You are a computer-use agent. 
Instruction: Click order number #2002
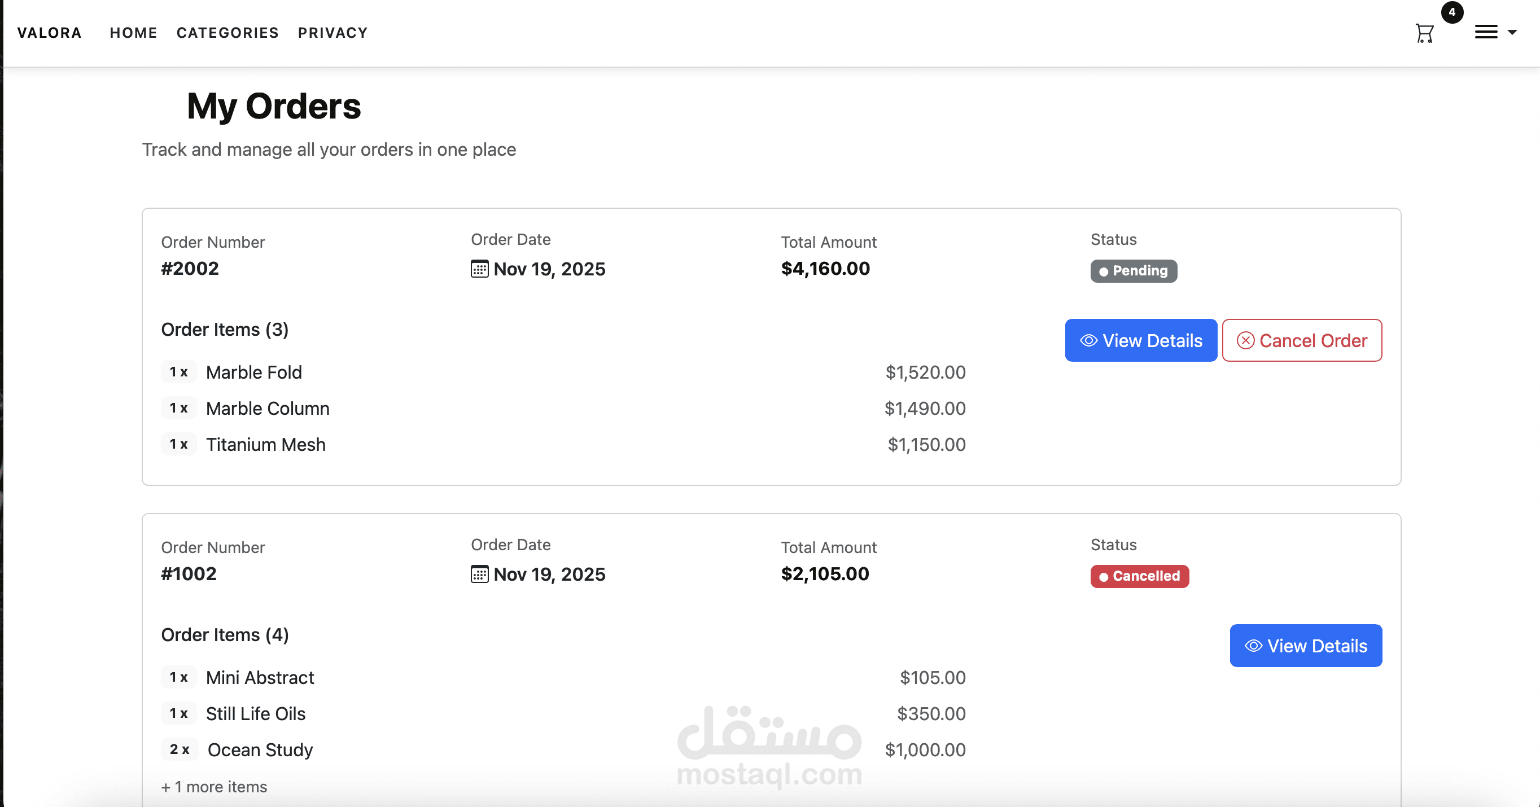[190, 269]
